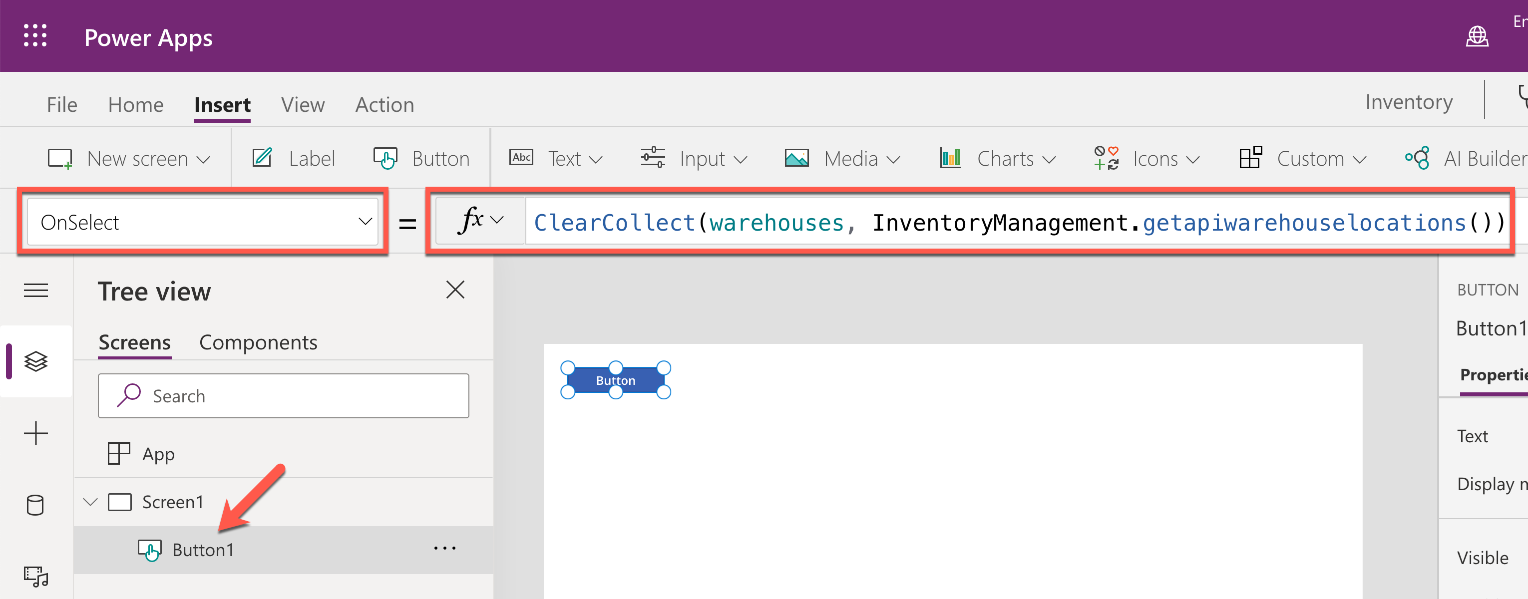
Task: Click the Power Apps title
Action: [148, 38]
